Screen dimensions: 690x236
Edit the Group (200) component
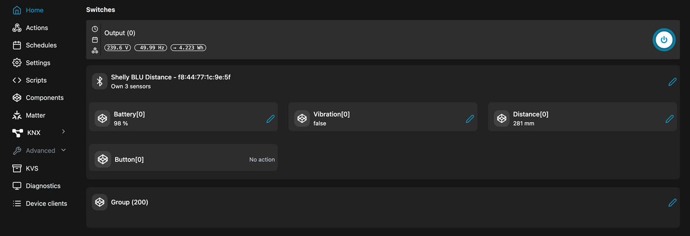pyautogui.click(x=672, y=202)
